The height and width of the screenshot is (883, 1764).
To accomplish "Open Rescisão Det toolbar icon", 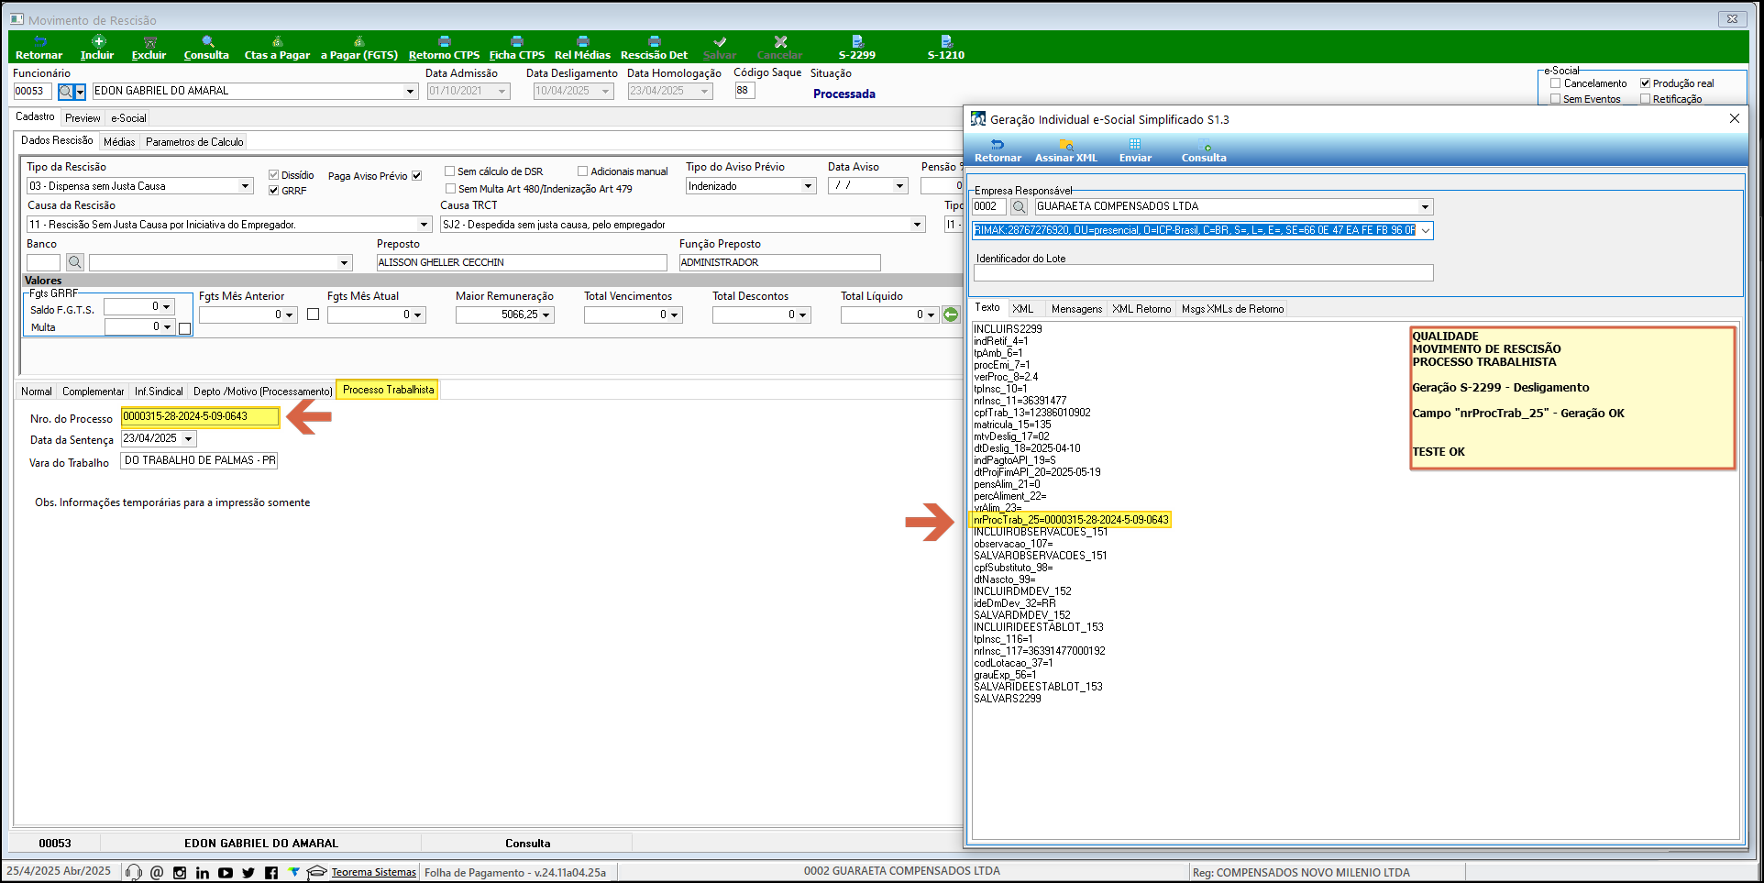I will [654, 41].
